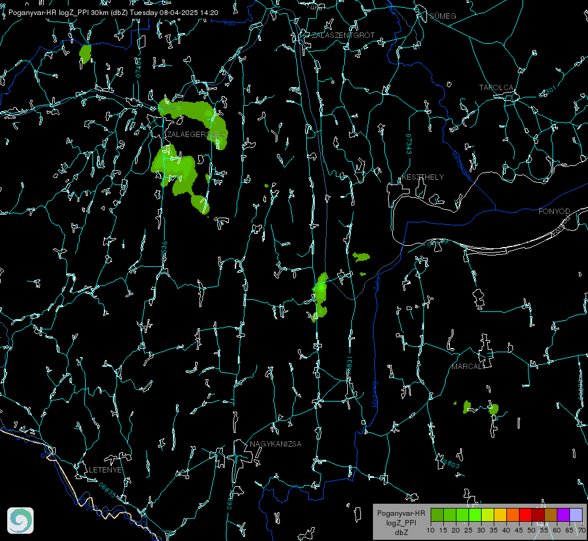Screen dimensions: 588x541
Task: Click the FONYÓD city label
Action: click(554, 212)
